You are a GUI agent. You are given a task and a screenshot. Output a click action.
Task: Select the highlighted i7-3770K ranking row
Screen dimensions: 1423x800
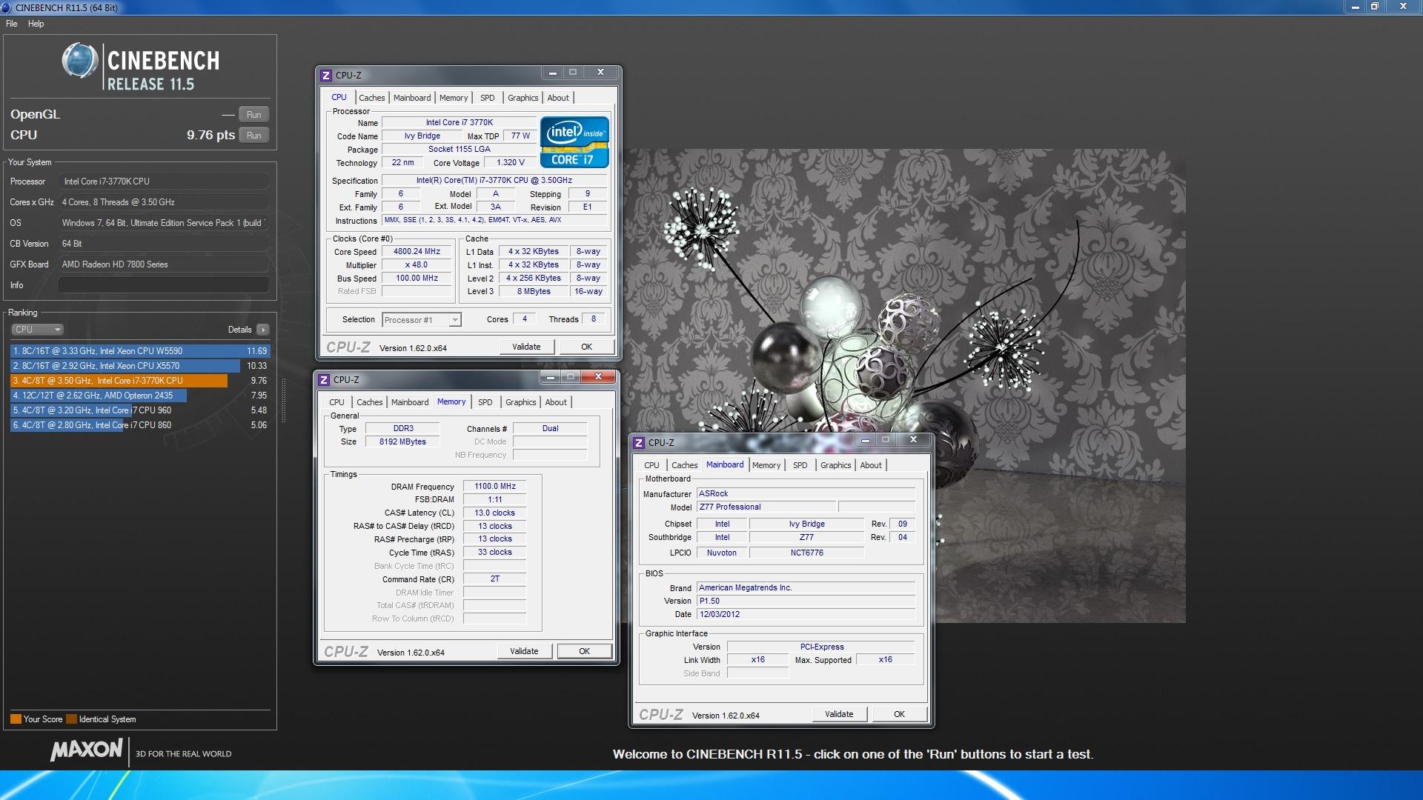(x=140, y=381)
